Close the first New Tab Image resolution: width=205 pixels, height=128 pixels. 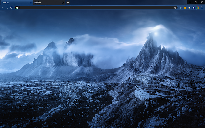31,3
